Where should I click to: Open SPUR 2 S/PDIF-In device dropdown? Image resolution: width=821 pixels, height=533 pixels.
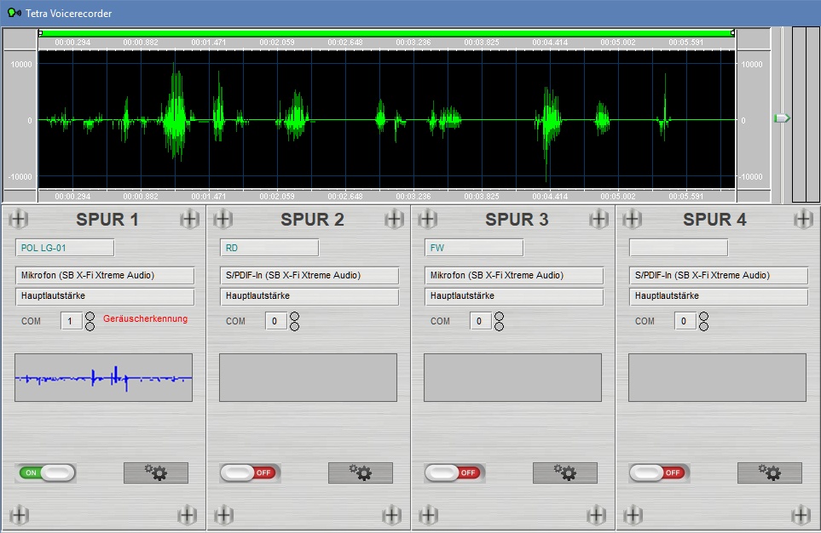click(309, 275)
